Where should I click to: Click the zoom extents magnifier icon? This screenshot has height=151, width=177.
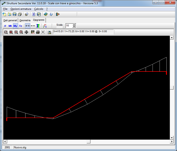pyautogui.click(x=21, y=32)
